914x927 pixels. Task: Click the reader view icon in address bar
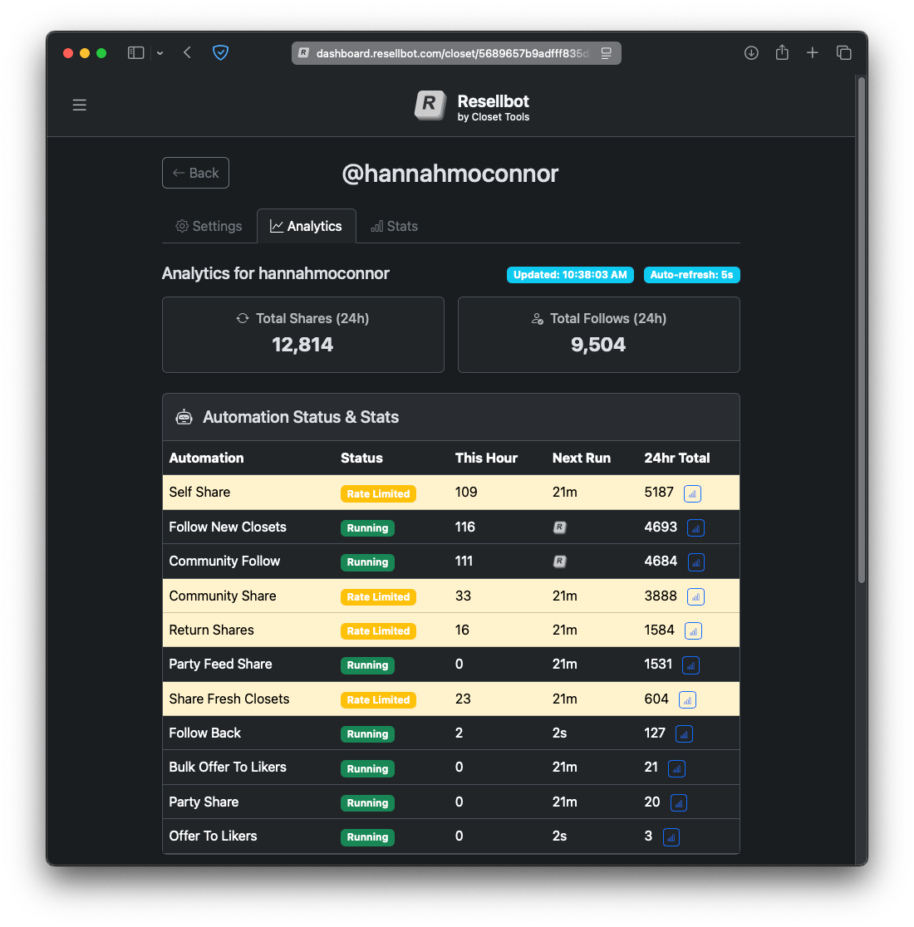[x=606, y=53]
